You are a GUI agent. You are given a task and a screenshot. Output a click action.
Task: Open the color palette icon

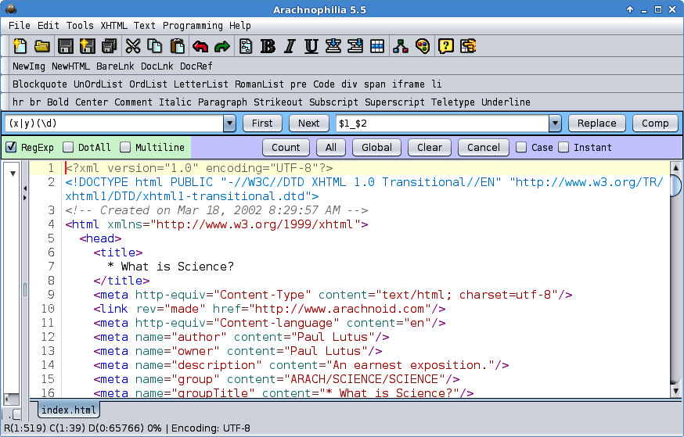click(423, 46)
